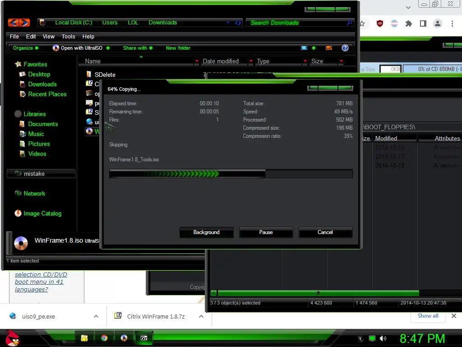Open the Chrome three-dot menu
Image resolution: width=462 pixels, height=347 pixels.
(452, 23)
